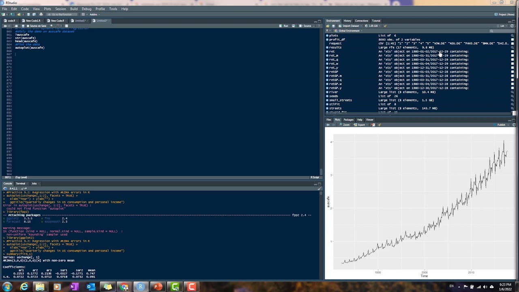Click the Zoom plot button
The height and width of the screenshot is (292, 519).
point(344,125)
